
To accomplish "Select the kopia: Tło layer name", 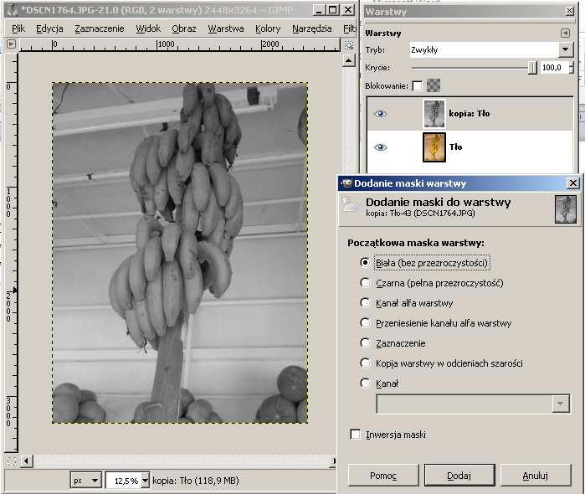I will (469, 114).
